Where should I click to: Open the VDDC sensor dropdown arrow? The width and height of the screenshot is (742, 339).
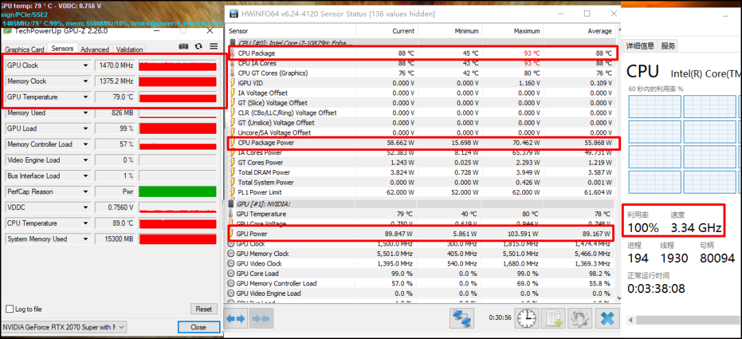point(86,207)
